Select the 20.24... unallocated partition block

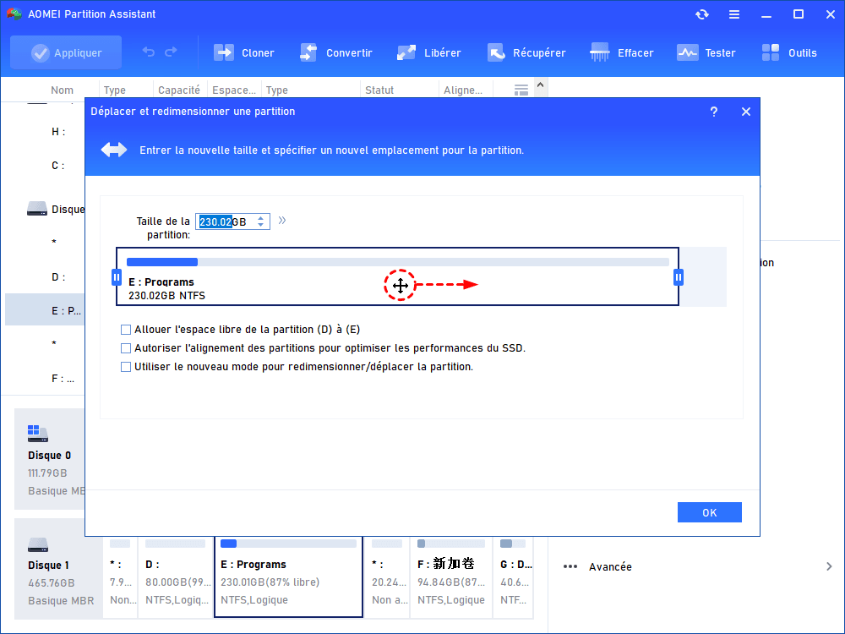(388, 577)
